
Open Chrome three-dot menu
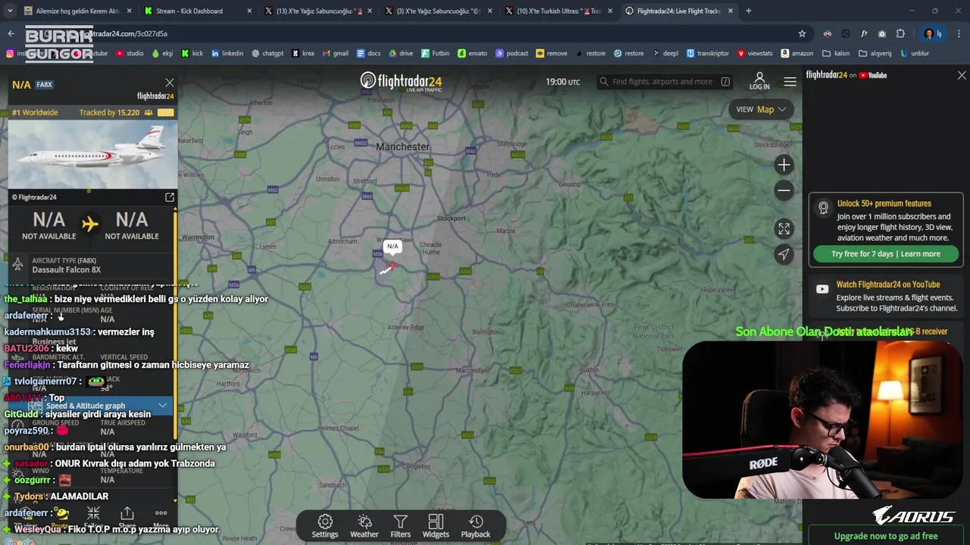959,33
